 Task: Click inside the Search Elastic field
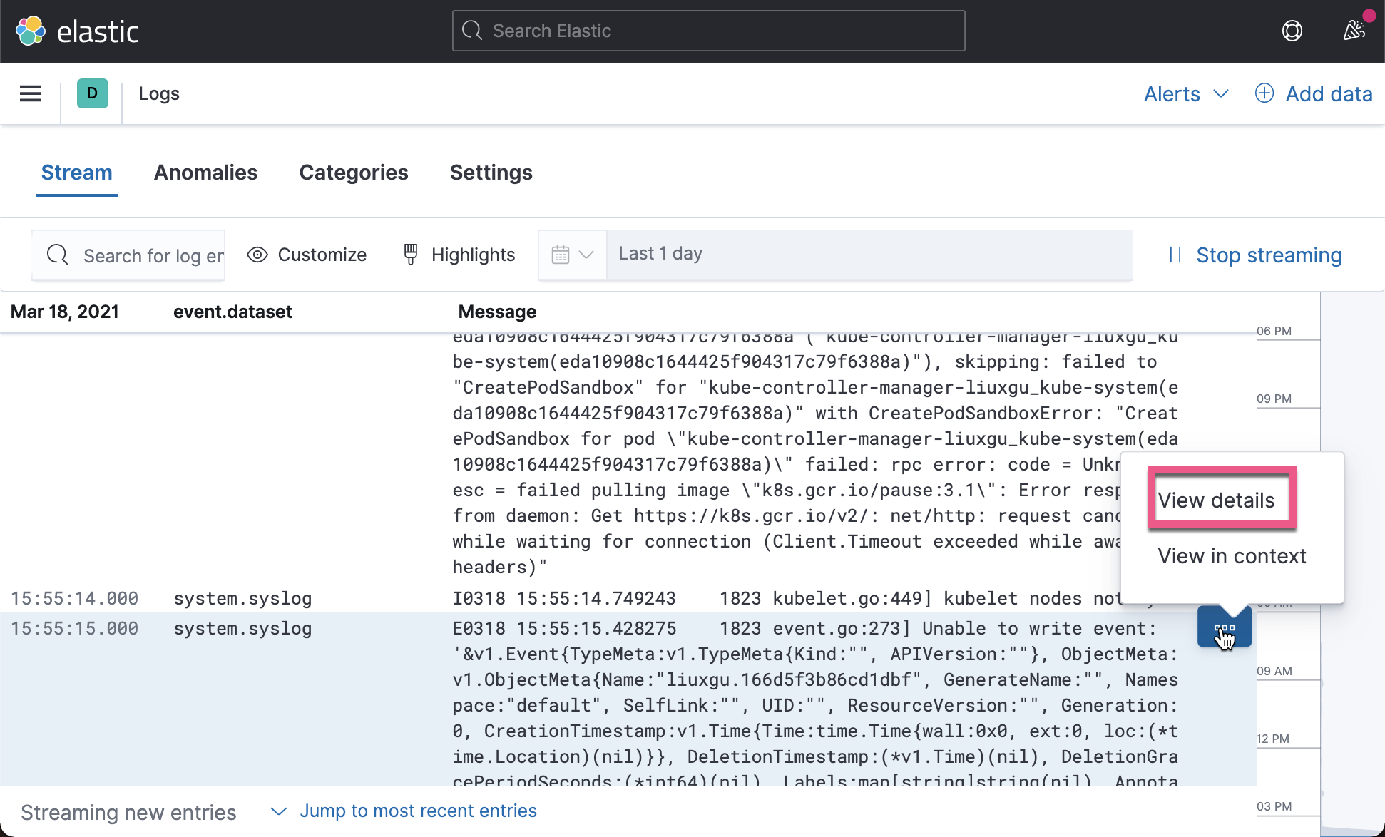point(707,31)
